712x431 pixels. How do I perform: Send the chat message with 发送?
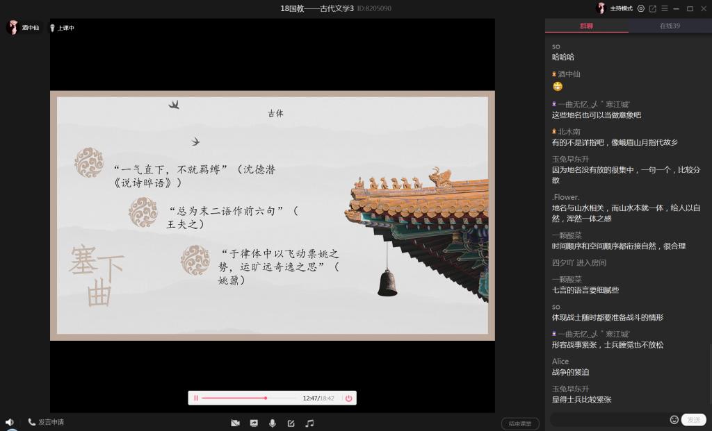coord(693,420)
